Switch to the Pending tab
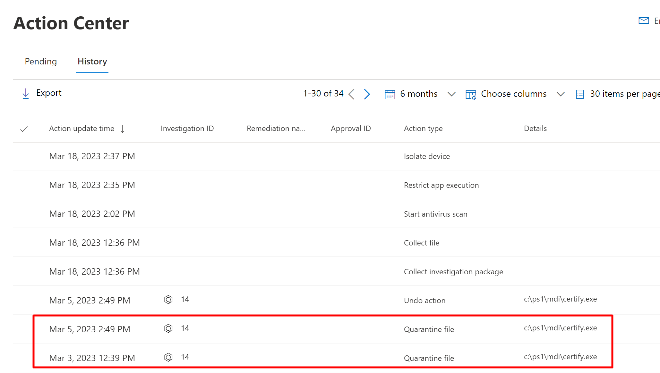Image resolution: width=660 pixels, height=373 pixels. point(41,62)
